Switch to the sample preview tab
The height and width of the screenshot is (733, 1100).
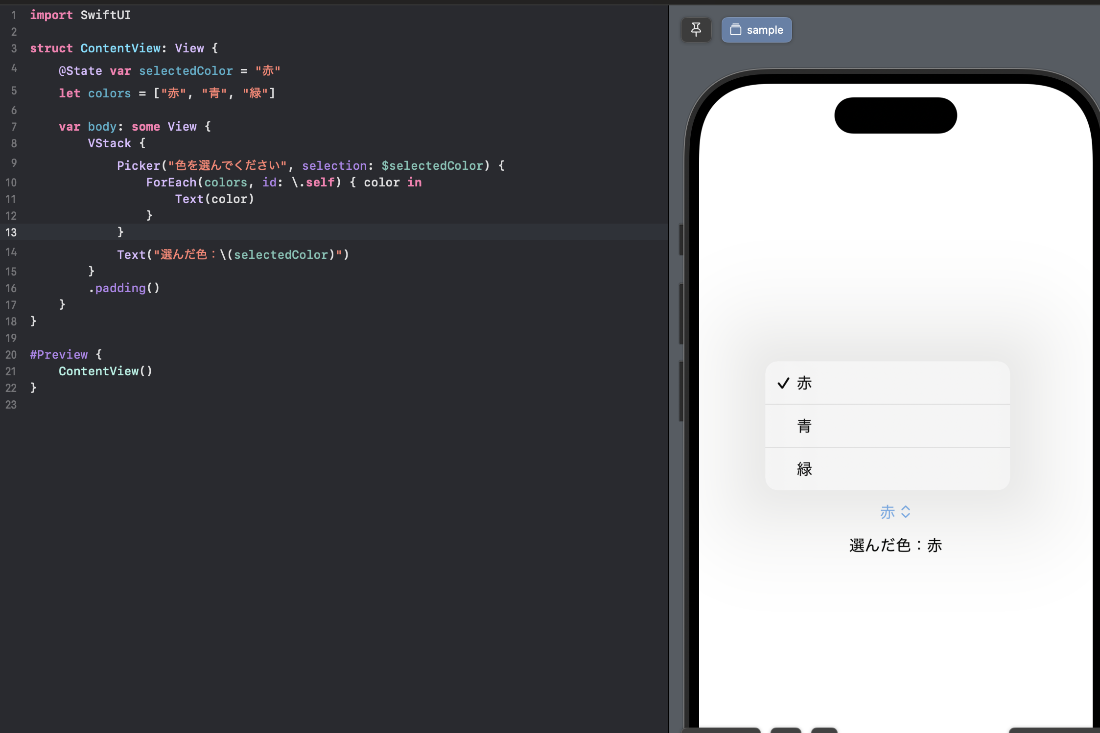tap(764, 29)
